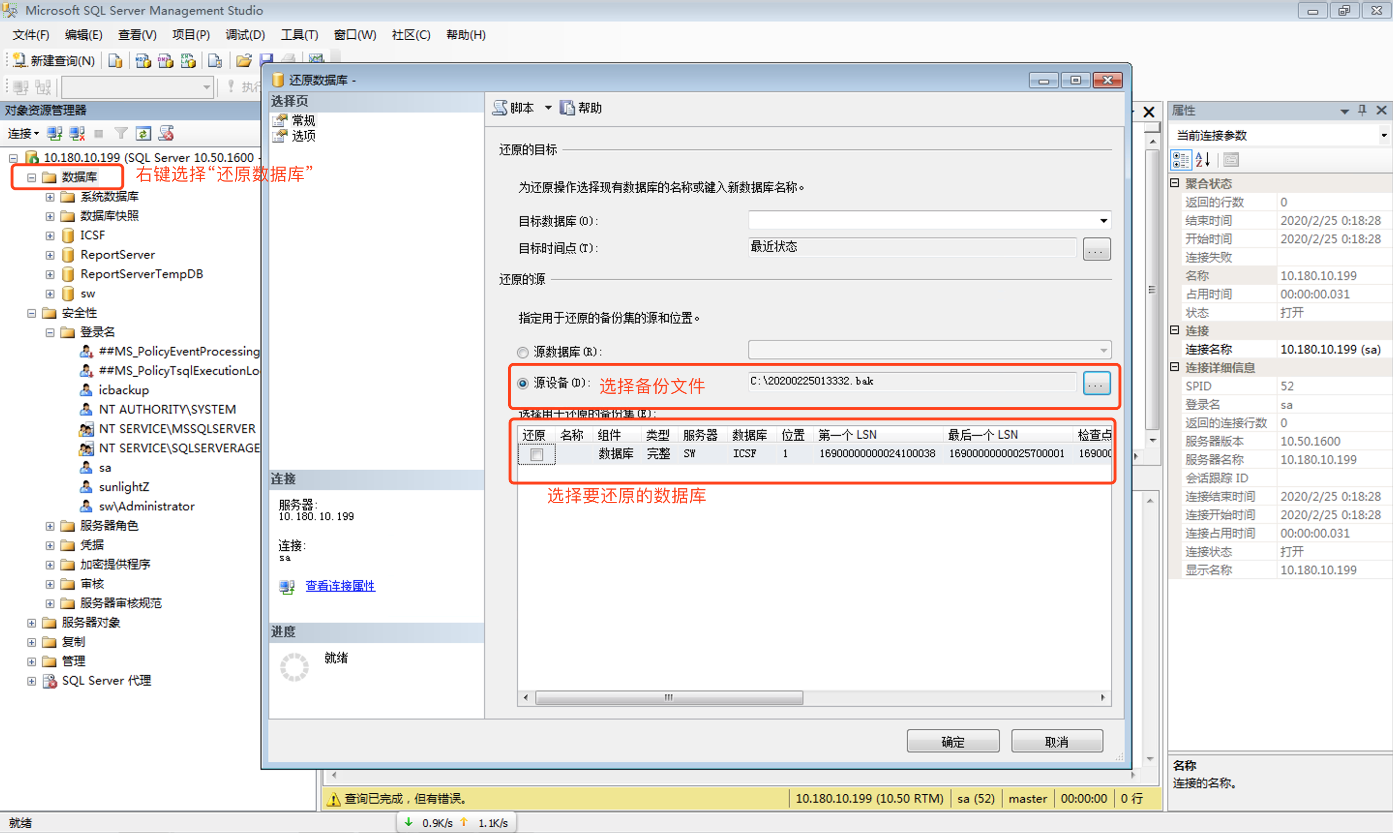The width and height of the screenshot is (1393, 833).
Task: Expand the ReportServer database node
Action: pos(50,255)
